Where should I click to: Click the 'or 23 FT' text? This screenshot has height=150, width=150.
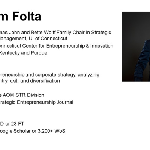click(x=15, y=124)
